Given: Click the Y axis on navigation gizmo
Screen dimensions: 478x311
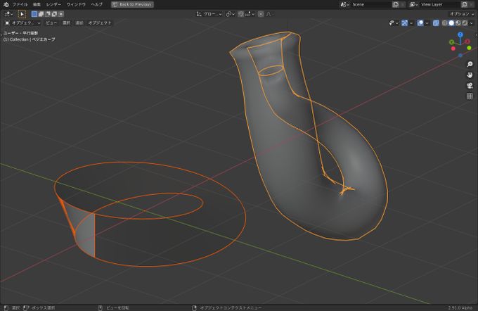Looking at the screenshot, I should point(452,42).
